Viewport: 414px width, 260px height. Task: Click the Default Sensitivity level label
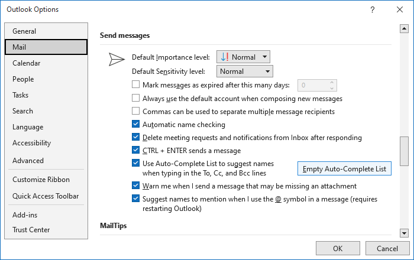[x=169, y=71]
